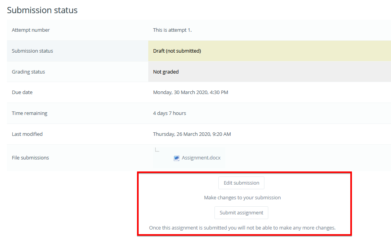Open the Assignment.docx file link
Image resolution: width=391 pixels, height=245 pixels.
(201, 158)
